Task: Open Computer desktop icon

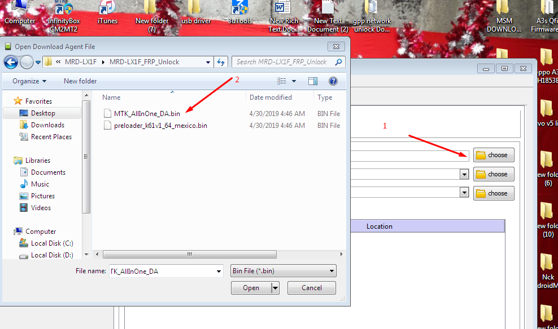Action: point(20,12)
